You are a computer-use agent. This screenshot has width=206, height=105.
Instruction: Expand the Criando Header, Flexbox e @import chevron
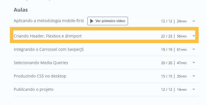(x=194, y=36)
